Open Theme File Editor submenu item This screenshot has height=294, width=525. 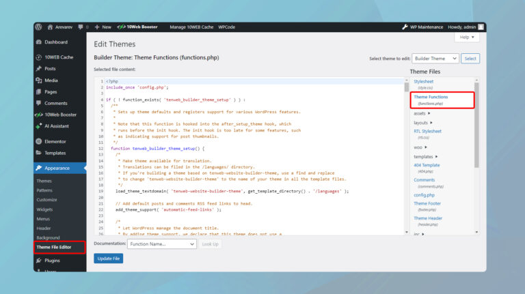tap(53, 247)
